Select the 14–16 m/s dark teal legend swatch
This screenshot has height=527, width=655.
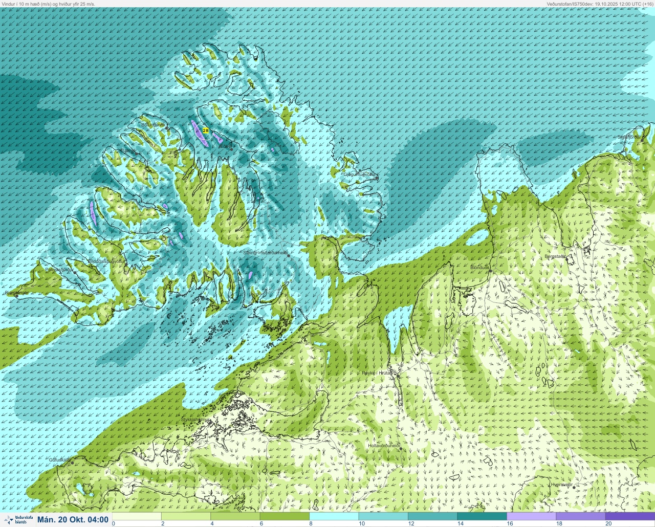[x=482, y=516]
